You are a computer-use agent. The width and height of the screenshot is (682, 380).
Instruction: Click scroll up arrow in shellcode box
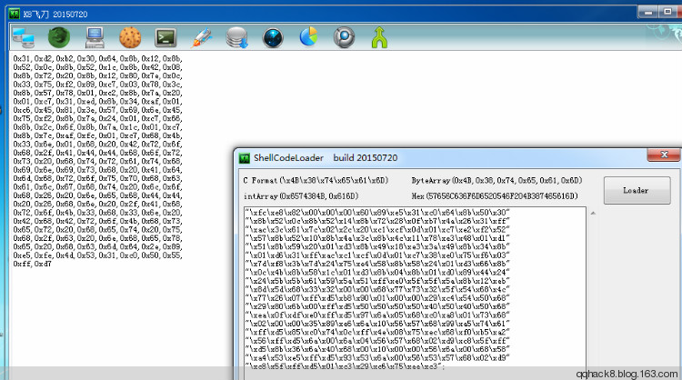coord(592,213)
